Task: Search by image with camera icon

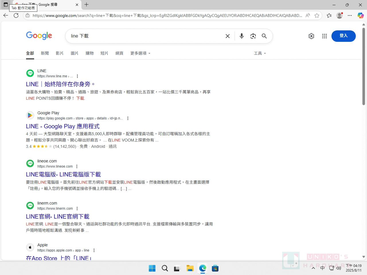Action: point(253,36)
